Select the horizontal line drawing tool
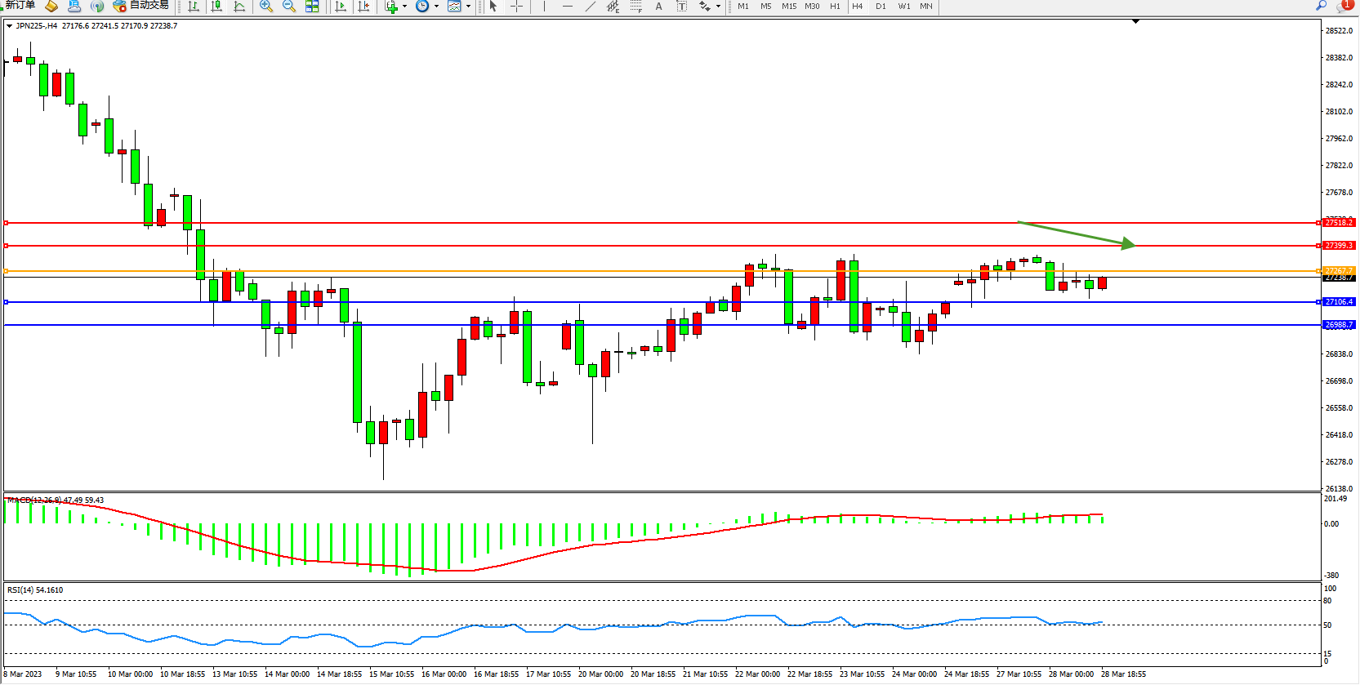 click(x=567, y=7)
